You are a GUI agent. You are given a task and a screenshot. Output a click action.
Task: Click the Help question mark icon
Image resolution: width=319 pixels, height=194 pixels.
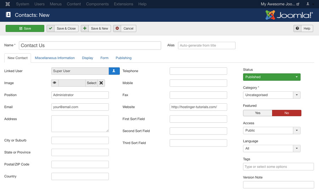[x=297, y=28]
